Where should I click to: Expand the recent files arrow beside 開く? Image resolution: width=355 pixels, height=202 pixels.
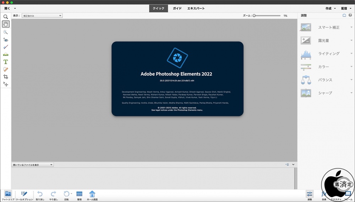pyautogui.click(x=15, y=9)
